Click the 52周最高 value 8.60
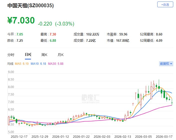The width and height of the screenshot is (176, 140). coord(159,34)
